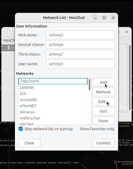Select the 2ch network
This screenshot has height=169, width=133.
(53, 94)
